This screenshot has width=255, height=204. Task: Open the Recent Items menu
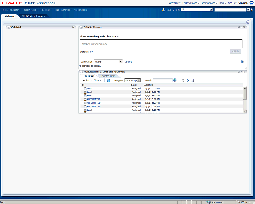[x=31, y=10]
